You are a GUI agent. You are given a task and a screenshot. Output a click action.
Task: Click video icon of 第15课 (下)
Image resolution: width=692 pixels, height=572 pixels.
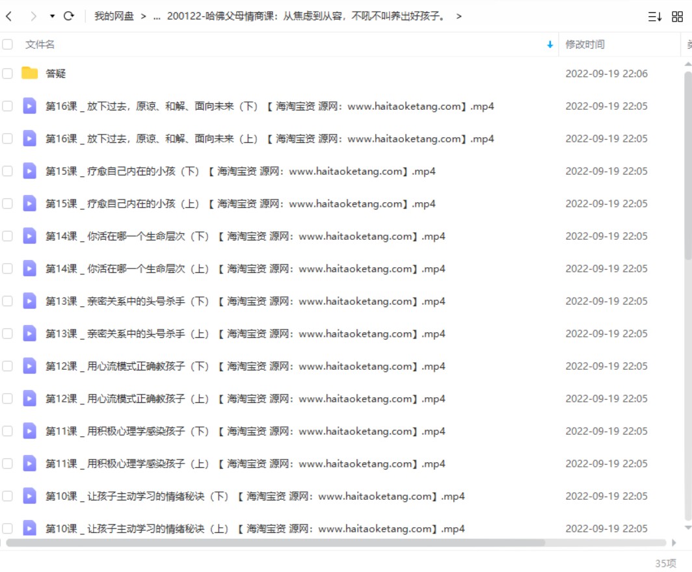click(x=29, y=171)
